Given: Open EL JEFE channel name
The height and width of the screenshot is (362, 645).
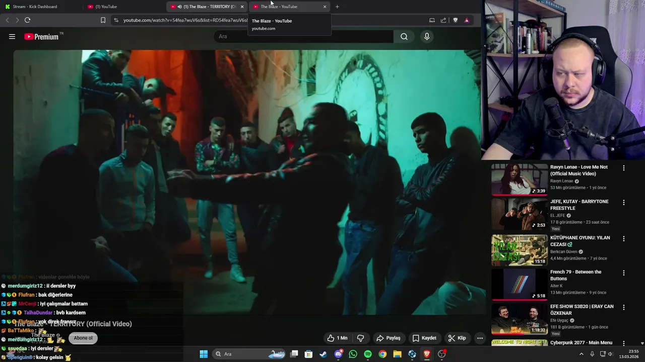Looking at the screenshot, I should click(557, 215).
